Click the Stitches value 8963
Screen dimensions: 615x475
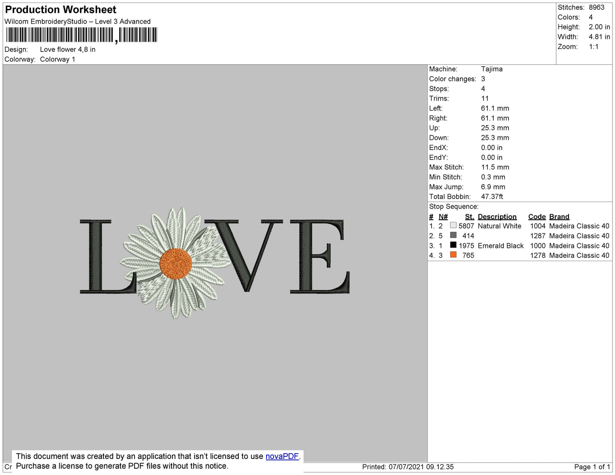597,7
